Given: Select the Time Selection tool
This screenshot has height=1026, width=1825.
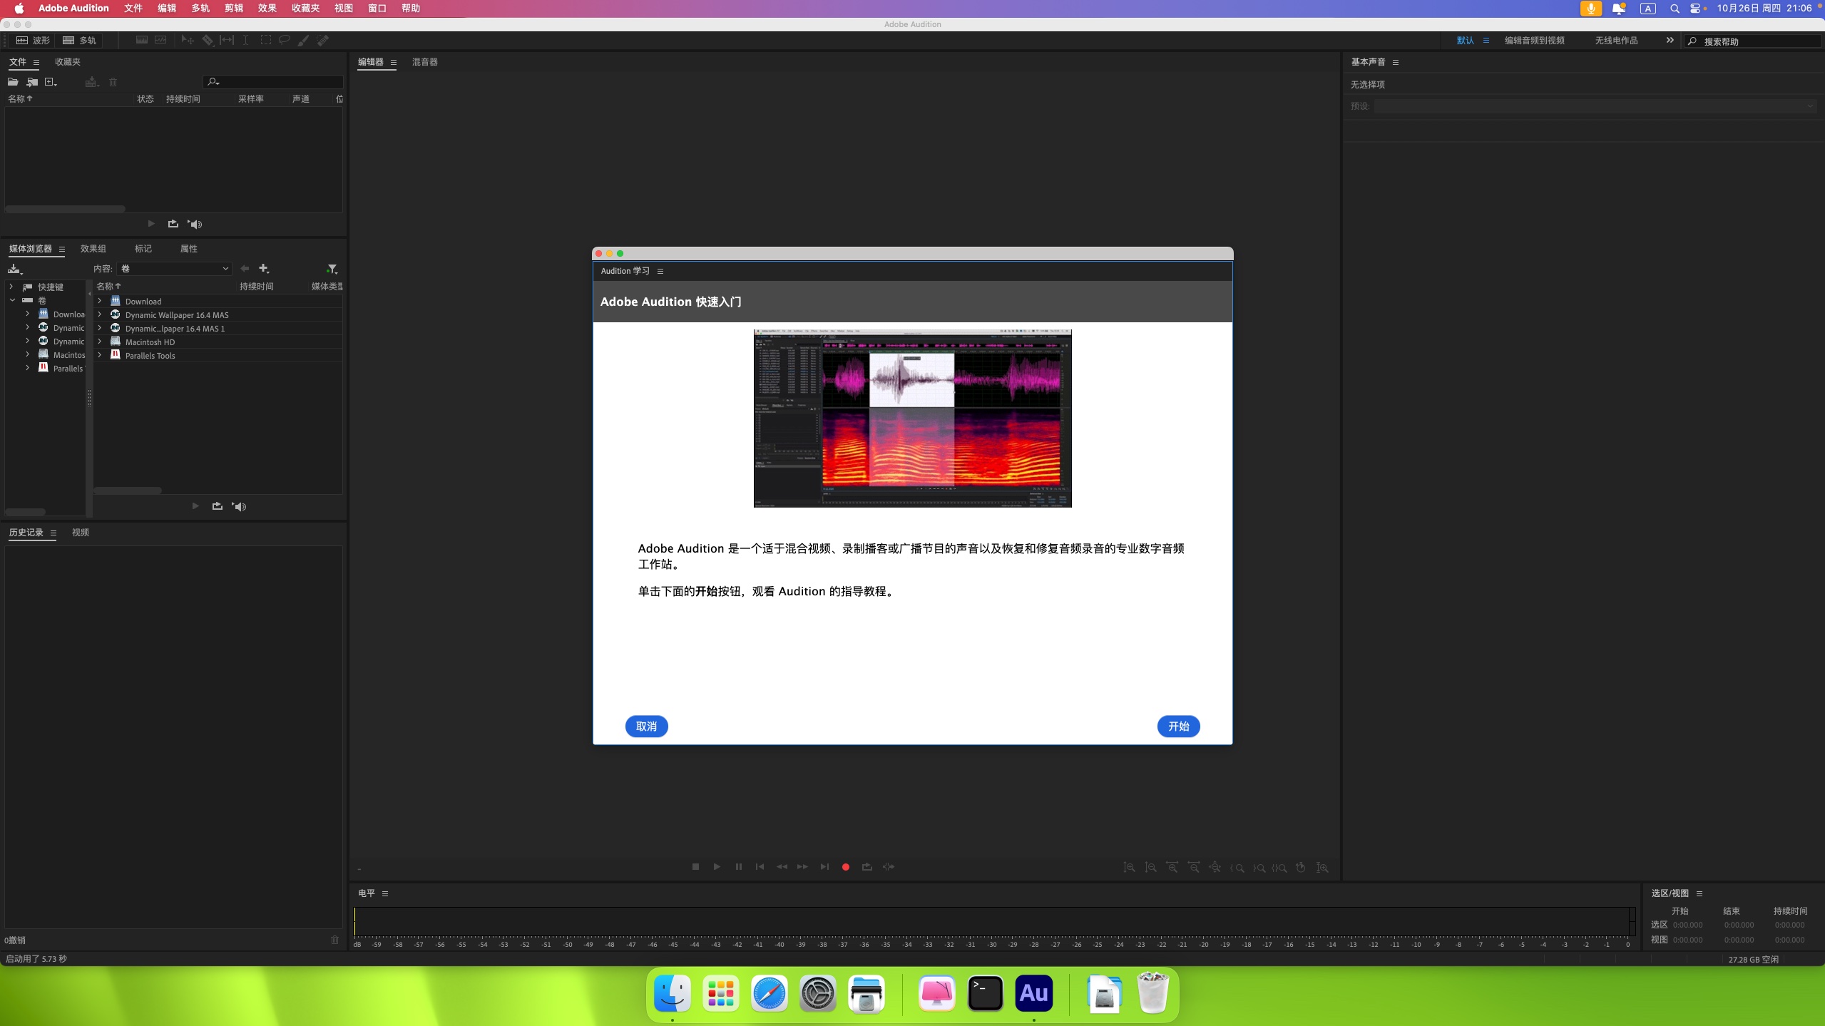Looking at the screenshot, I should (245, 41).
